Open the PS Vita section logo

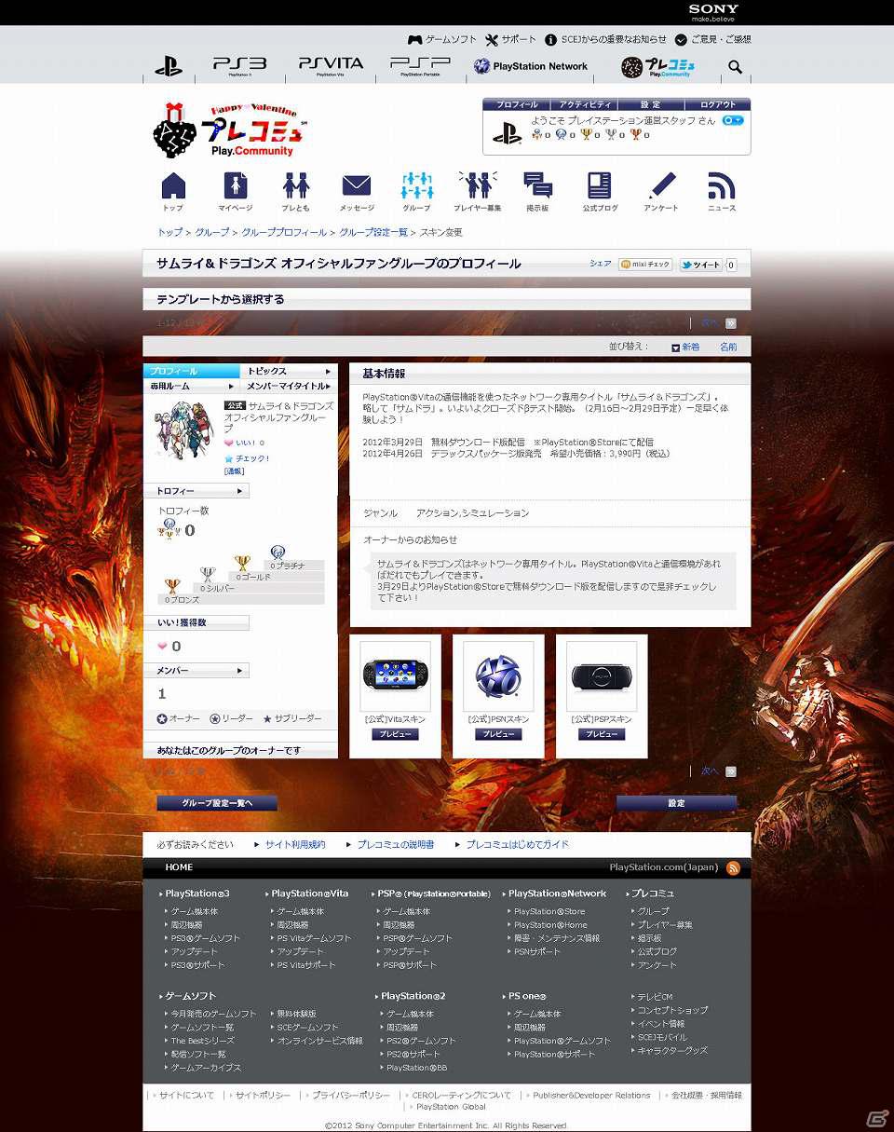[x=331, y=66]
